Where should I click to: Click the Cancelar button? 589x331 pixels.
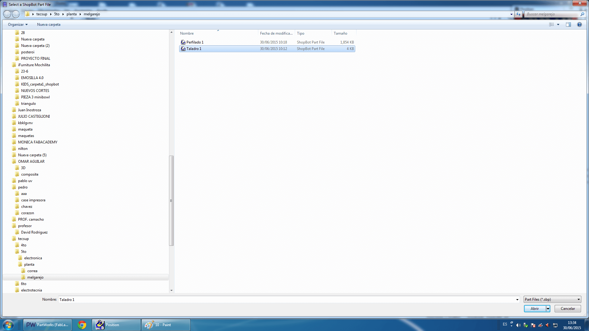tap(568, 309)
